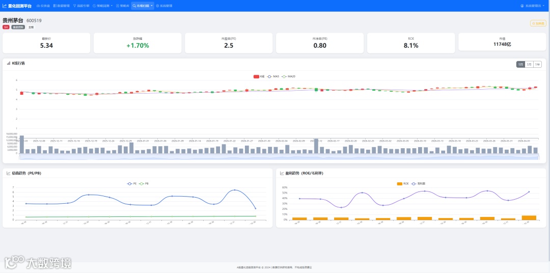
Task: Toggle the MA20 line in the legend
Action: click(289, 76)
